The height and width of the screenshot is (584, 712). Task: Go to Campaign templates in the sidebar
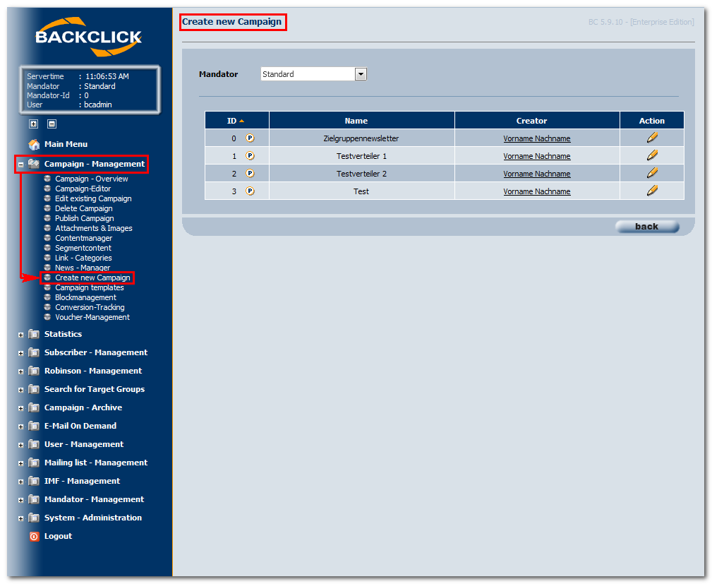(89, 287)
